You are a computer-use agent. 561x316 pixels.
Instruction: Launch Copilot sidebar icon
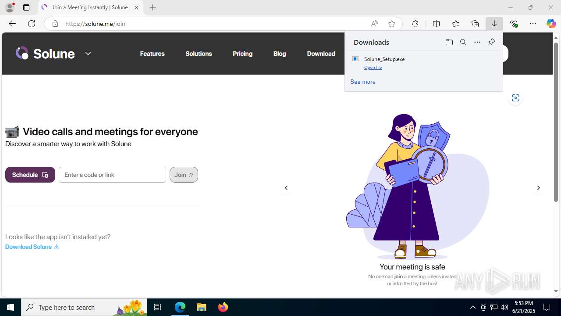pyautogui.click(x=551, y=24)
